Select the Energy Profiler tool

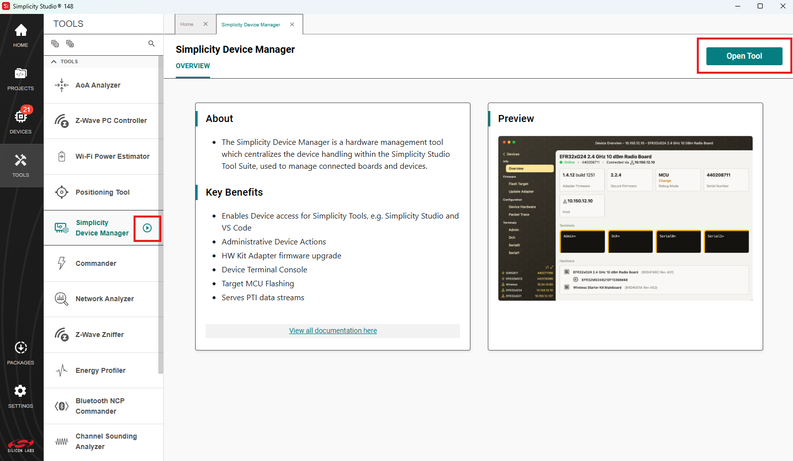(101, 371)
